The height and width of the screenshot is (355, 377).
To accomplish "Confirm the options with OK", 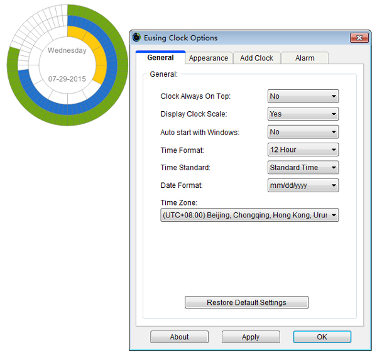I will pos(322,337).
